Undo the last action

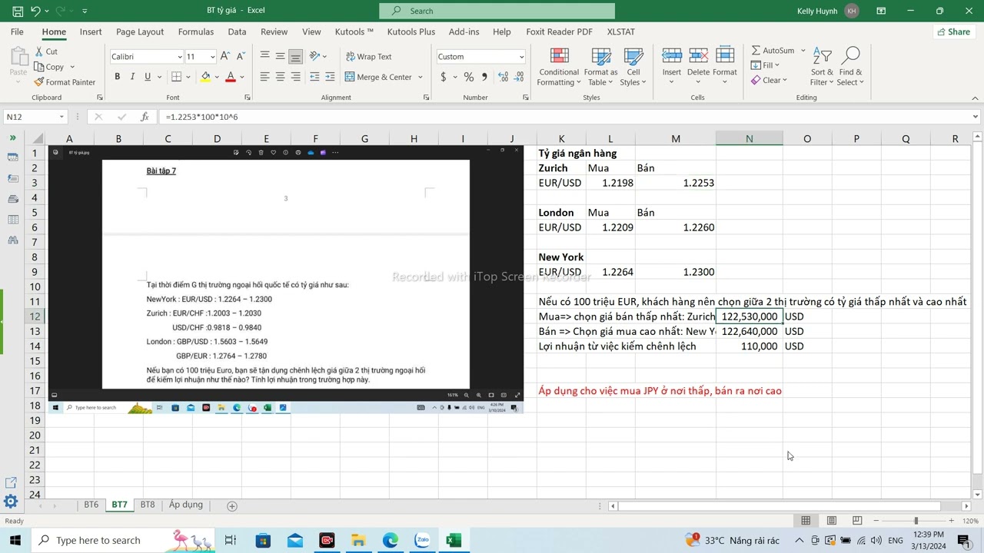pos(35,11)
